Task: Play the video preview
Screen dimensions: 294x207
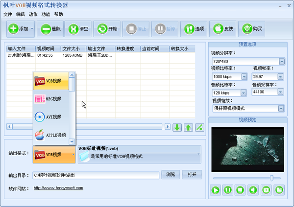Action: (x=215, y=189)
